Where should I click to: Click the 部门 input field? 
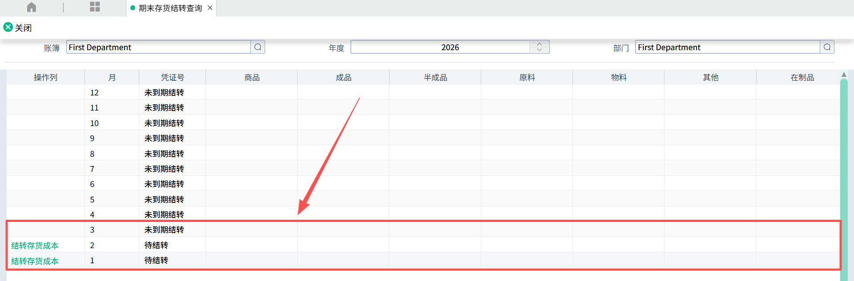[727, 47]
